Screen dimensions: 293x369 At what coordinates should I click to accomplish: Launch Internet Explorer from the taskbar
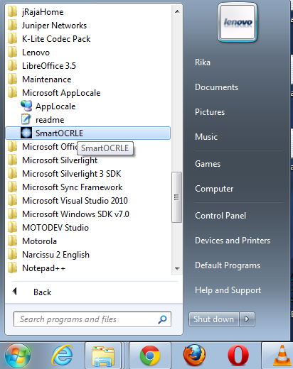coord(62,356)
